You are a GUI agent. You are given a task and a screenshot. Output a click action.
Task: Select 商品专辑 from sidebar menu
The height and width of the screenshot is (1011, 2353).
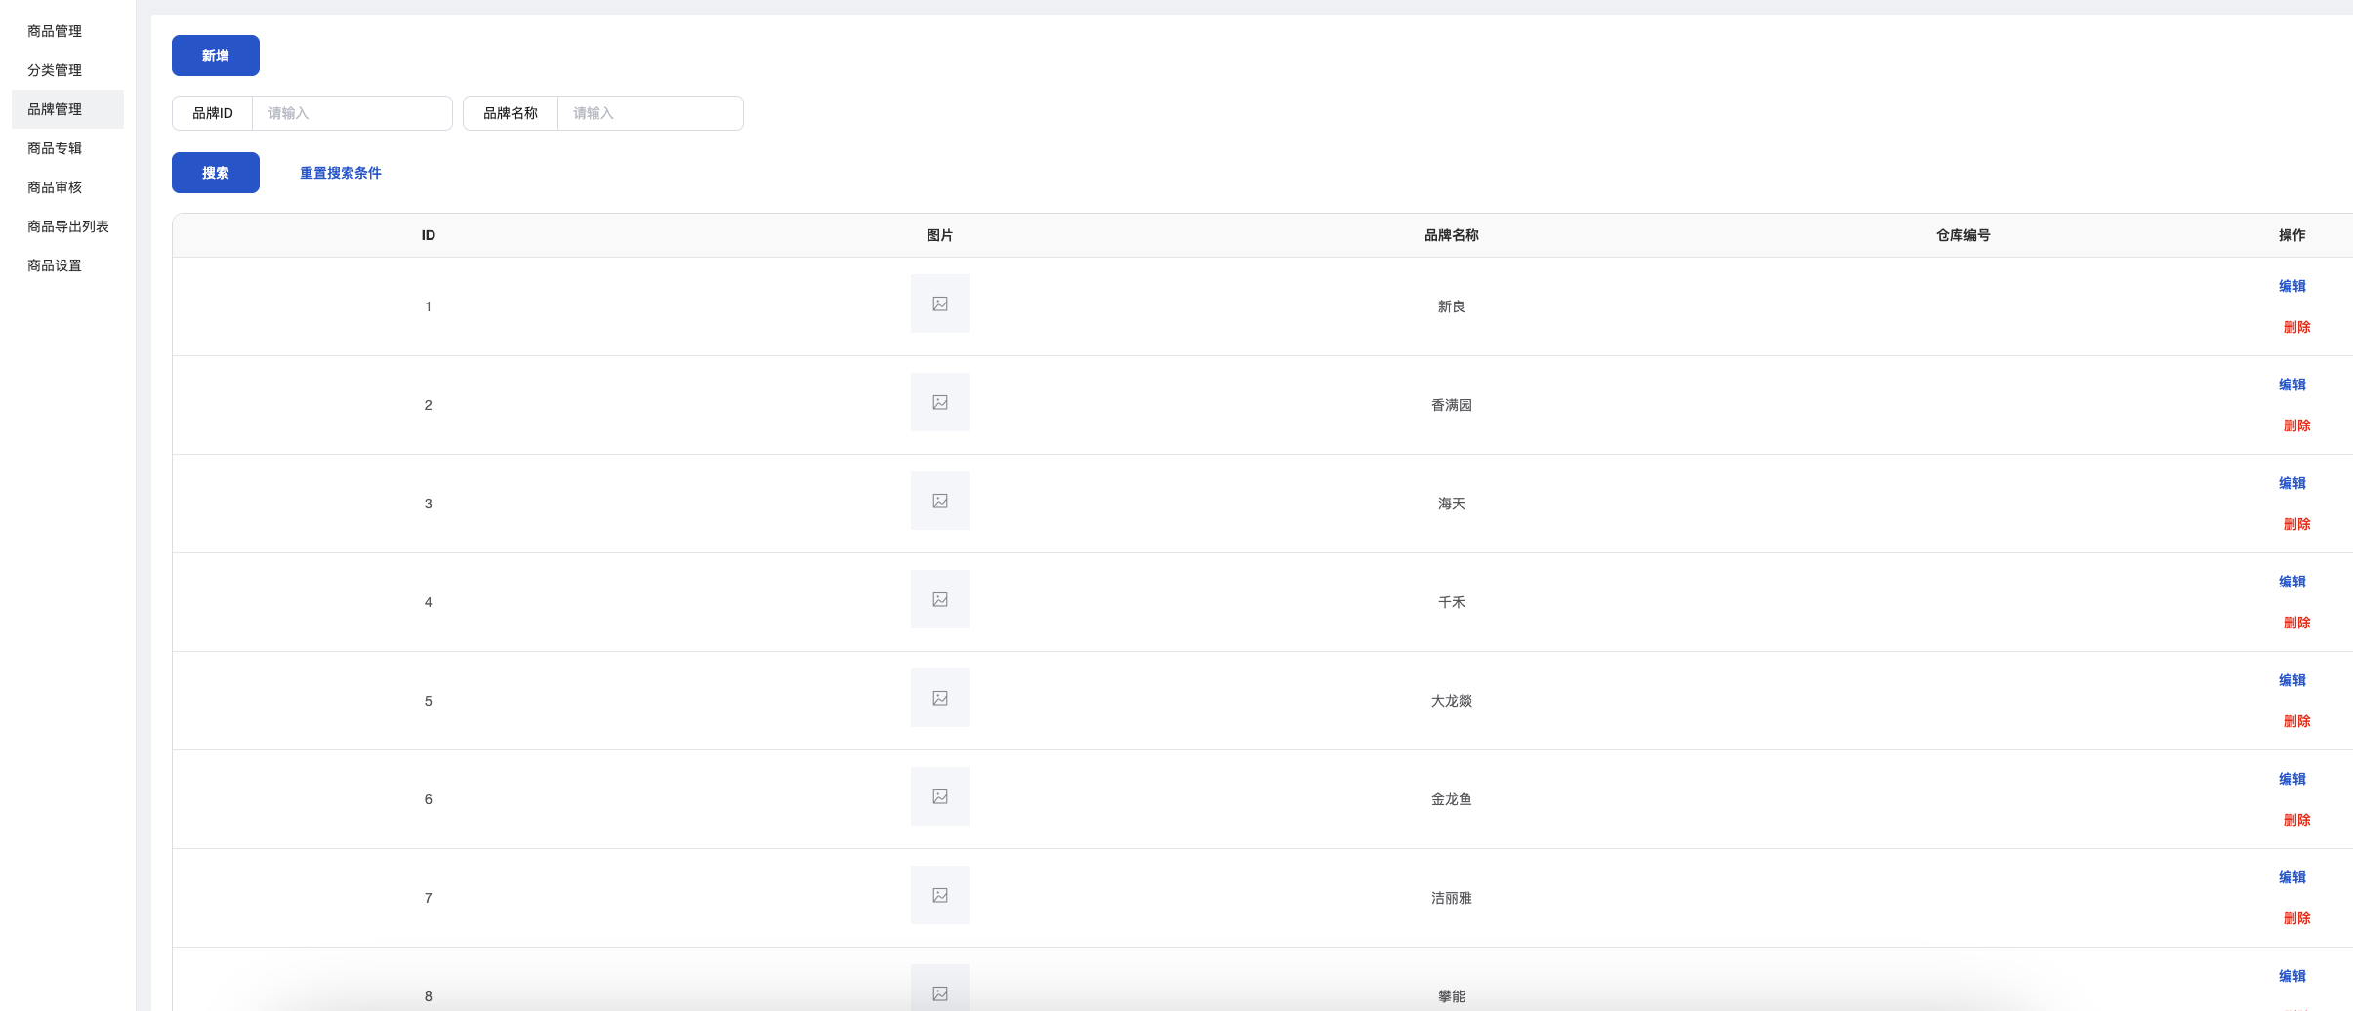click(55, 148)
